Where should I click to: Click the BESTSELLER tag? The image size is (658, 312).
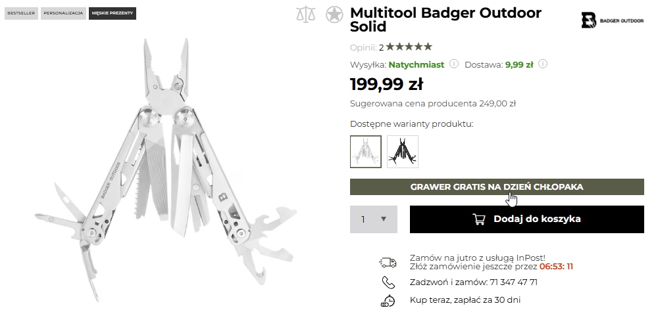(x=21, y=13)
